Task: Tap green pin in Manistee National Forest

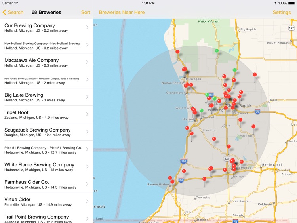Action: coord(217,51)
